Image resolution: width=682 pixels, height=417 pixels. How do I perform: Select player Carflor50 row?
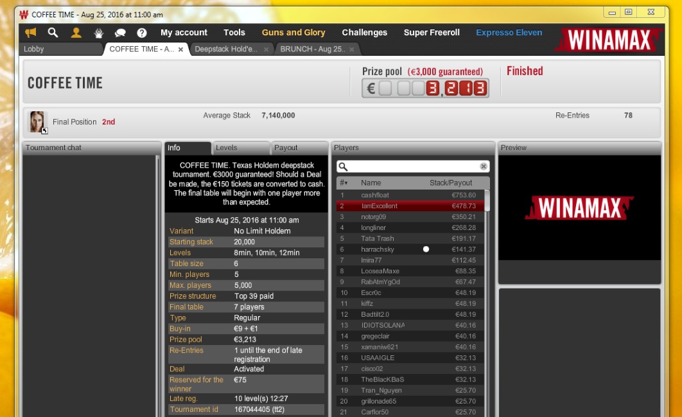[410, 412]
